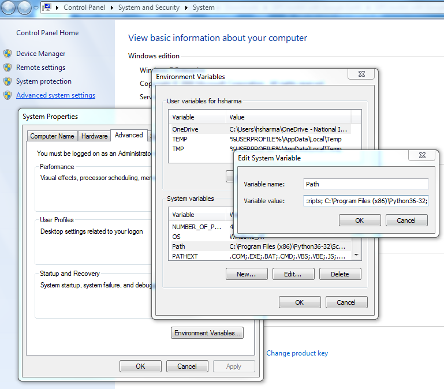The image size is (444, 389).
Task: Click shield icon next to Device Manager
Action: (8, 54)
